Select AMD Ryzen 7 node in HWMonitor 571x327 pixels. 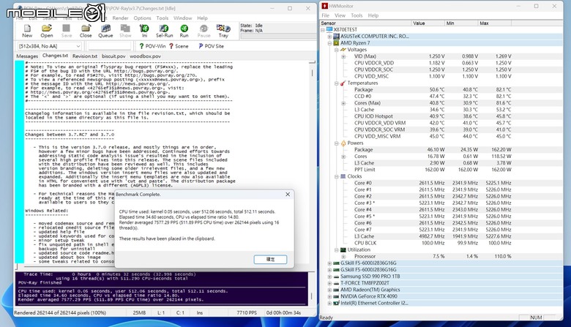click(x=355, y=43)
